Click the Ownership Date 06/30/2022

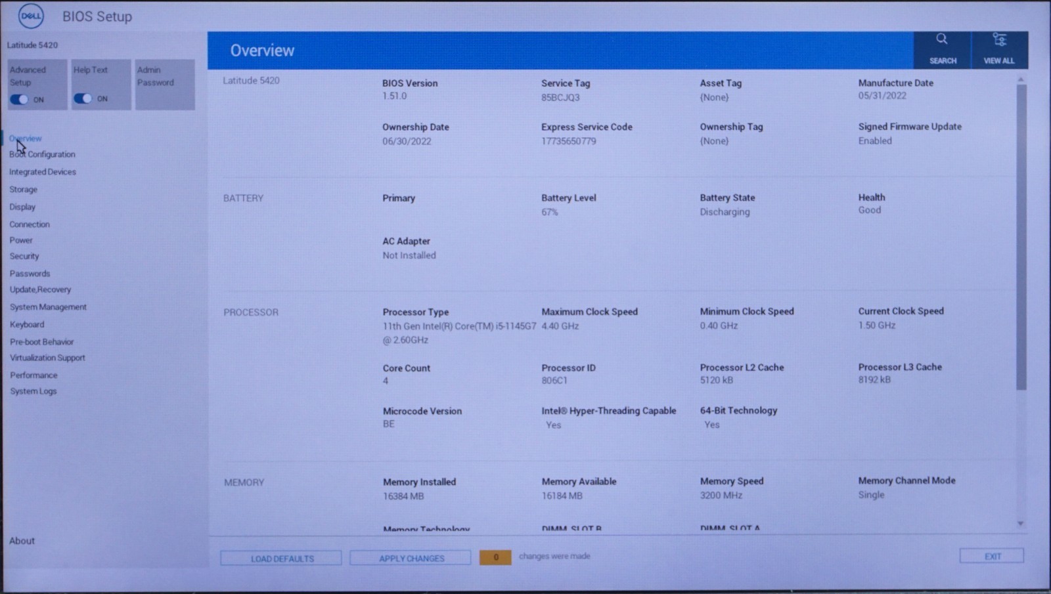[407, 141]
